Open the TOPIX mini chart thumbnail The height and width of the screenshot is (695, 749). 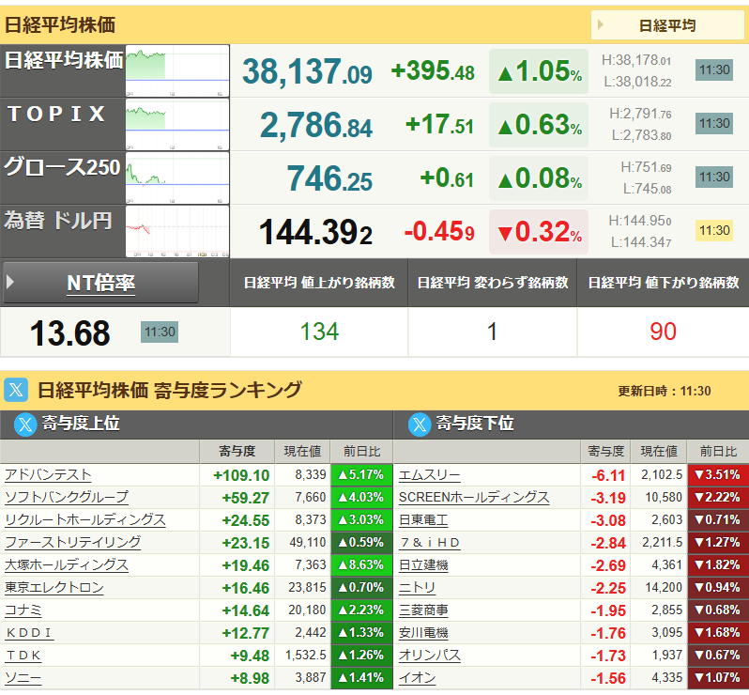pyautogui.click(x=177, y=125)
